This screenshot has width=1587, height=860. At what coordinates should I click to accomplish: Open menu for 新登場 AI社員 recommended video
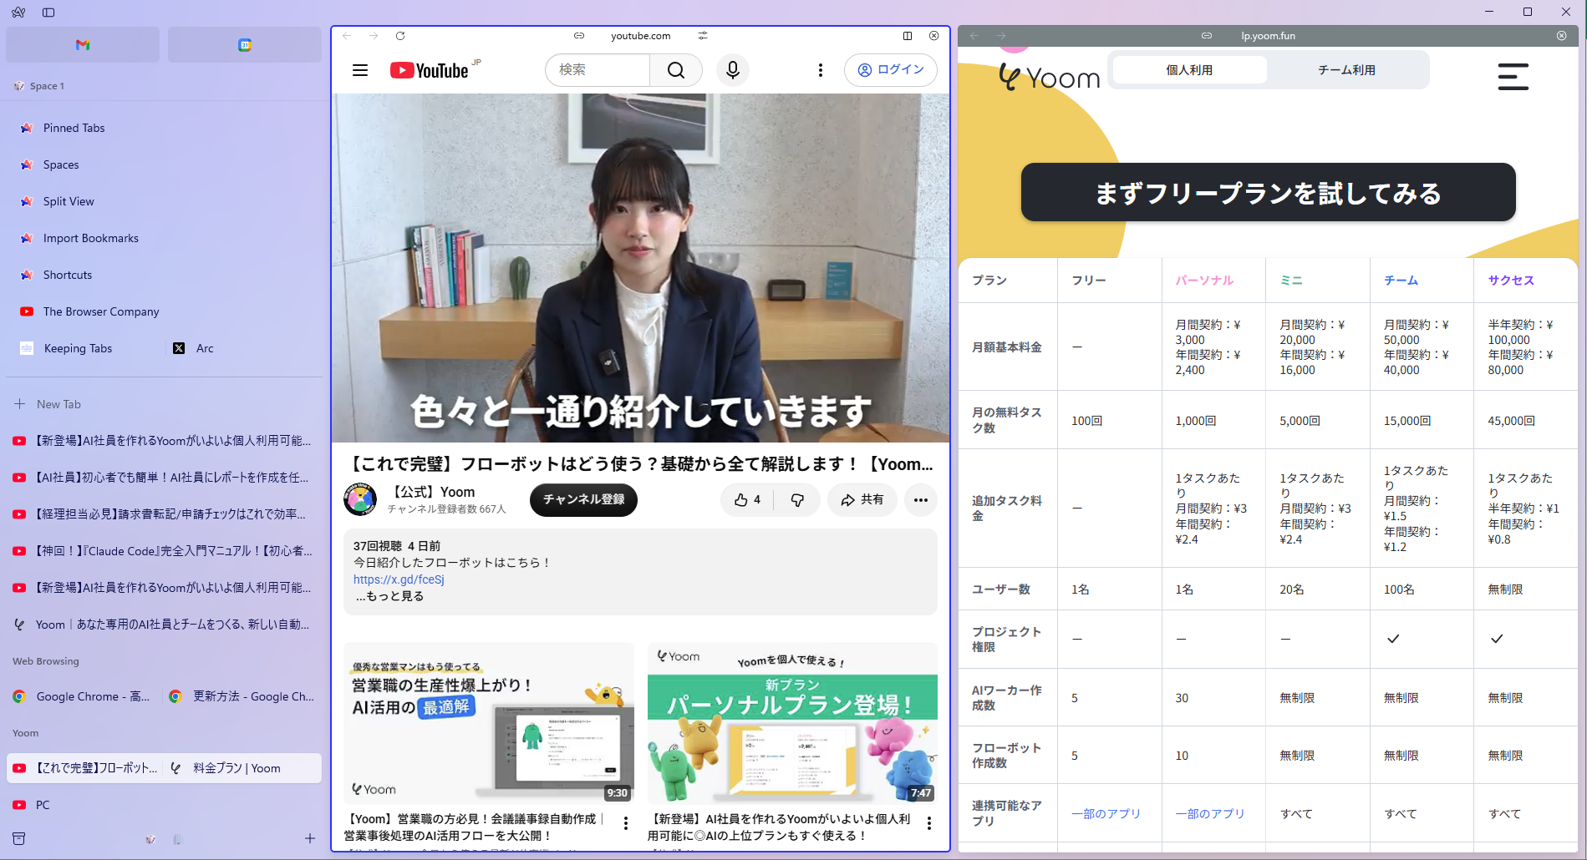pos(929,823)
